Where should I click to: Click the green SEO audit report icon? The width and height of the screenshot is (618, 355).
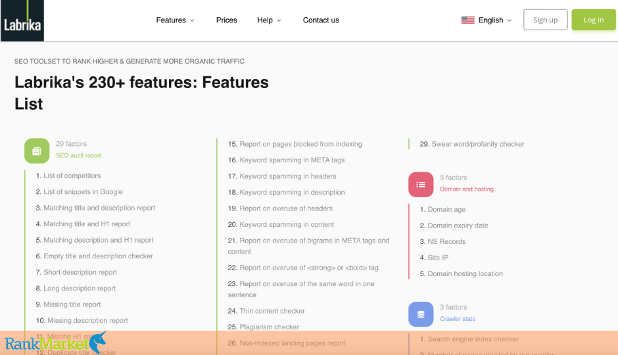(x=37, y=151)
